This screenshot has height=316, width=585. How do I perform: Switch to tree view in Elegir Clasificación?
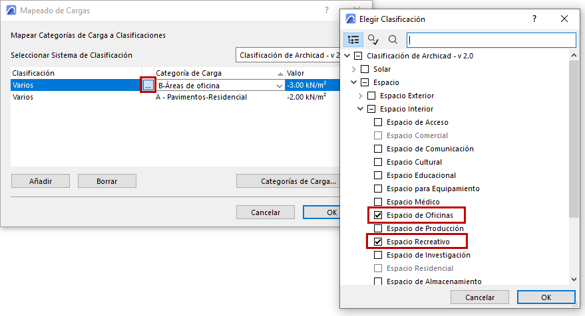pos(353,40)
